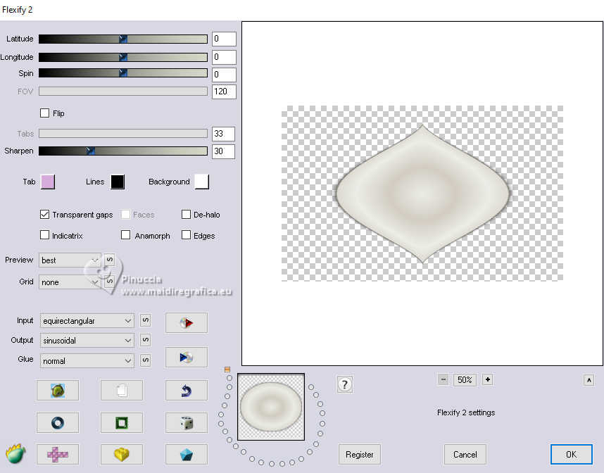This screenshot has height=473, width=604.
Task: Enable the Edges checkbox
Action: [x=186, y=235]
